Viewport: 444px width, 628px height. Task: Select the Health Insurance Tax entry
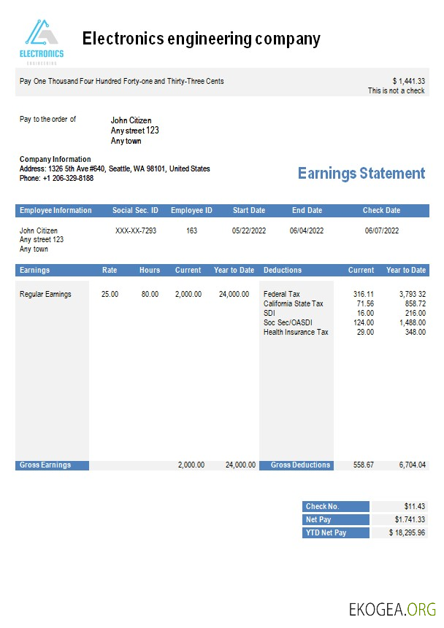(296, 332)
